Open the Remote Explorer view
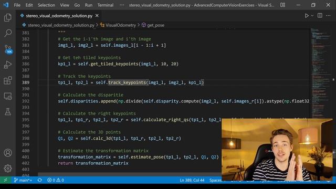 (8, 96)
